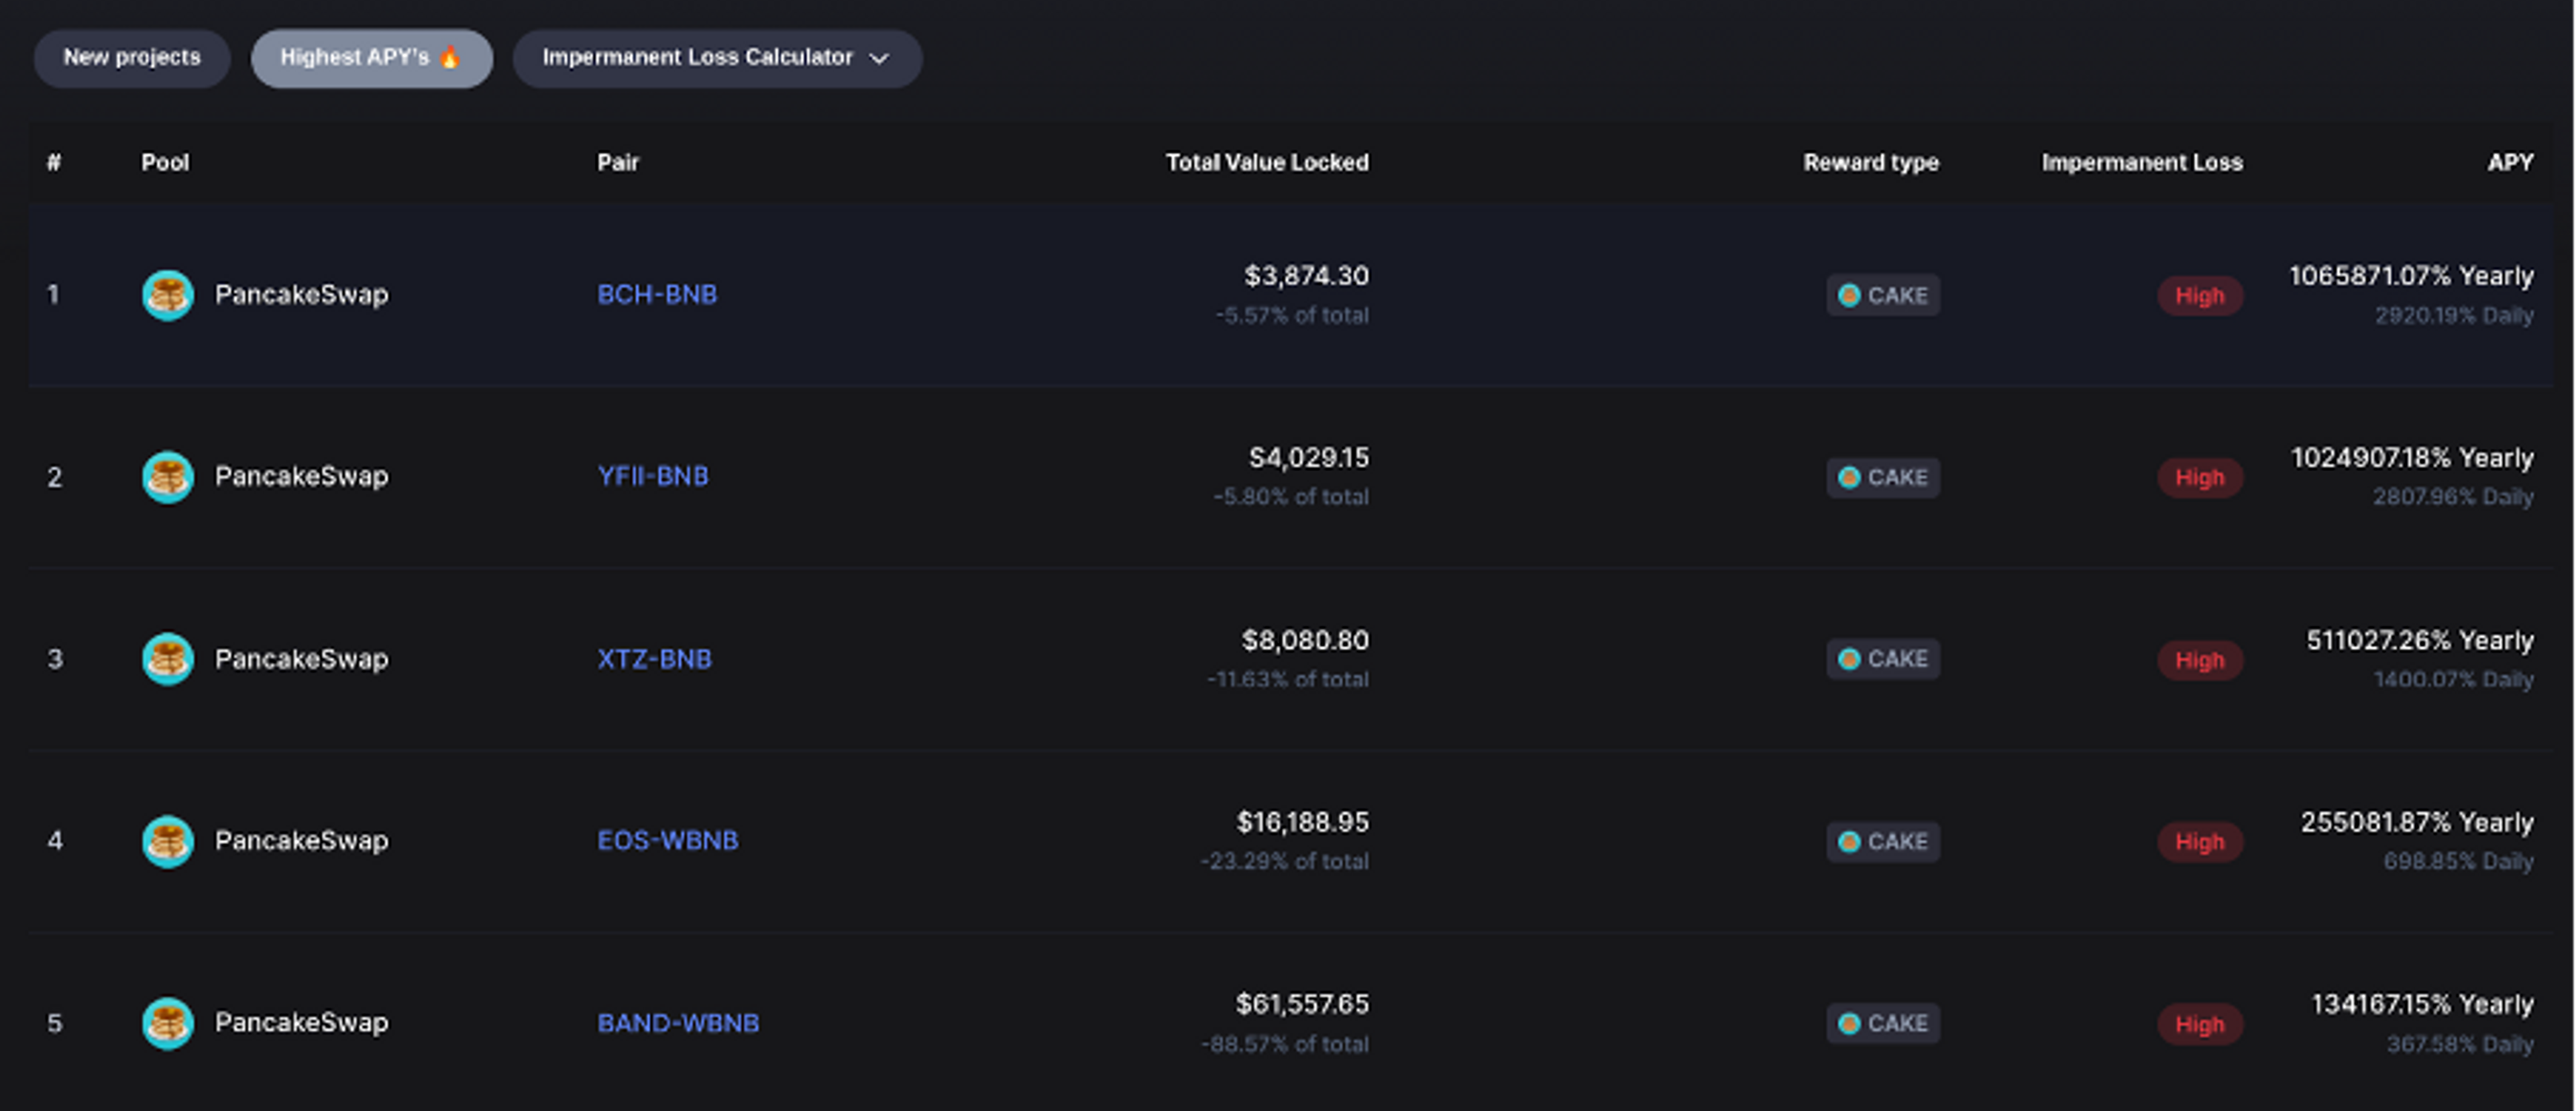Click CAKE reward badge in BCH-BNB row
This screenshot has height=1111, width=2576.
point(1883,295)
